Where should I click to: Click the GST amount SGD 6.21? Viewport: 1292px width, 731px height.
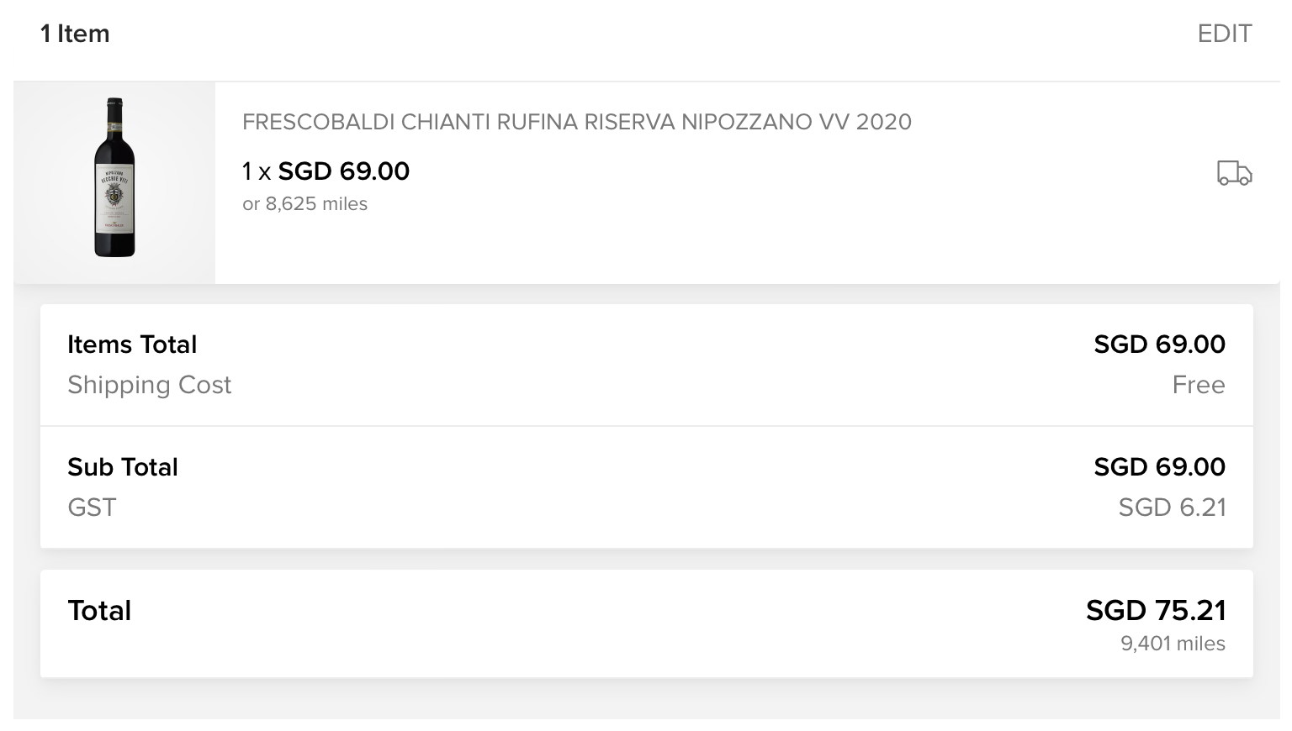(1172, 507)
